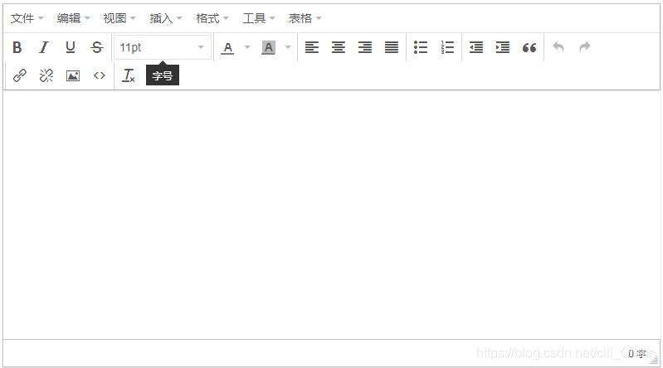Insert an image
This screenshot has width=663, height=368.
click(x=73, y=75)
